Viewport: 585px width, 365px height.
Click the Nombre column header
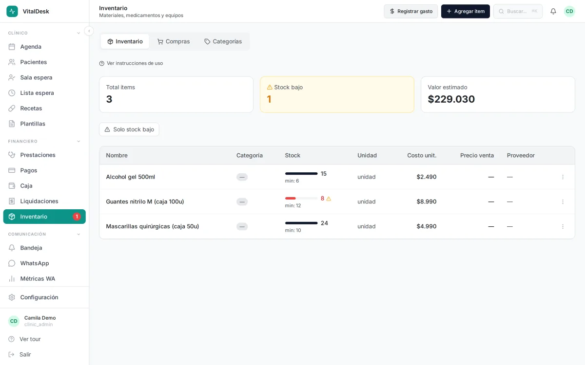tap(117, 156)
